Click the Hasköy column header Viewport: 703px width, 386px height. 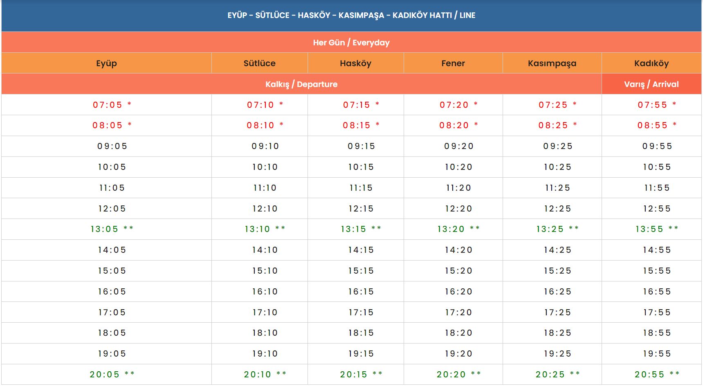pos(355,63)
